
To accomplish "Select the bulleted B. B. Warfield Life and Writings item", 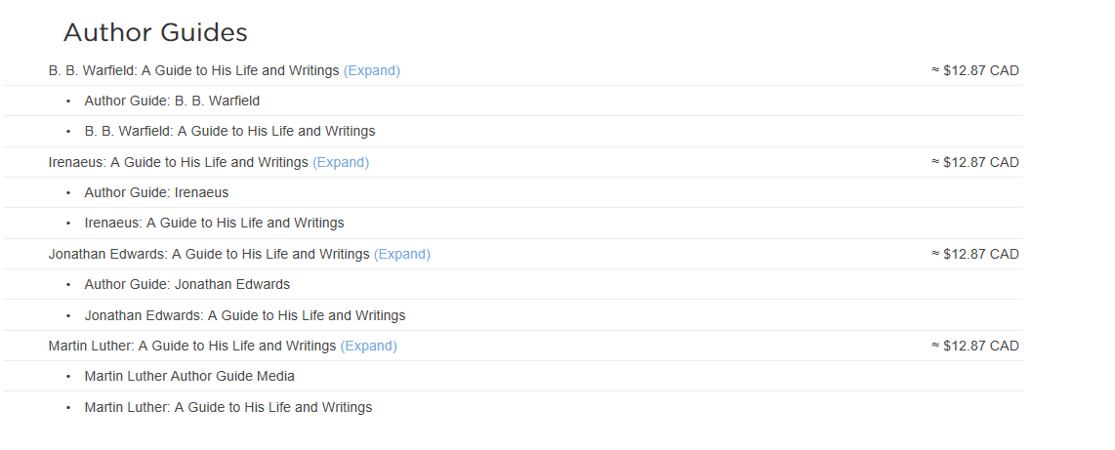I will coord(229,131).
